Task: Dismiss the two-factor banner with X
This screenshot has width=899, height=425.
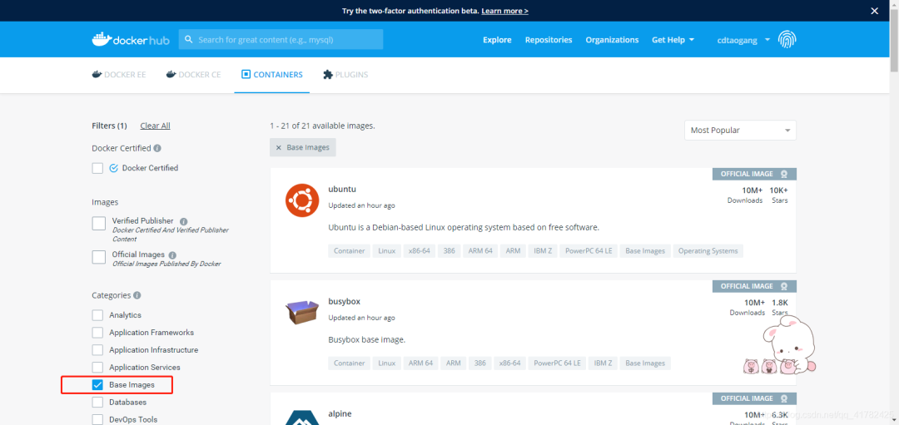Action: click(x=874, y=11)
